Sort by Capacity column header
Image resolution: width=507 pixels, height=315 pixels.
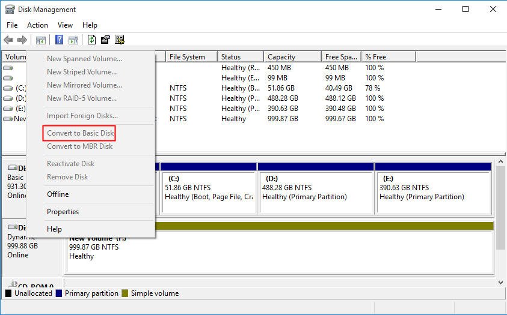[293, 57]
